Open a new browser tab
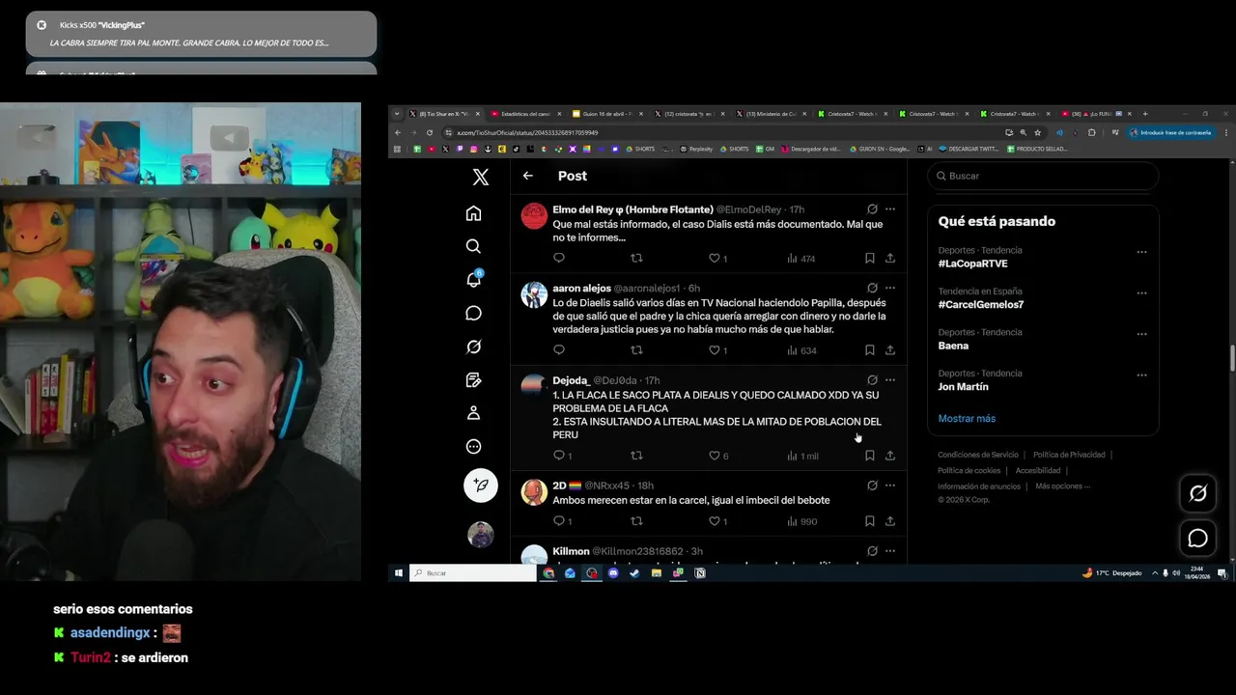The image size is (1236, 695). 1144,114
